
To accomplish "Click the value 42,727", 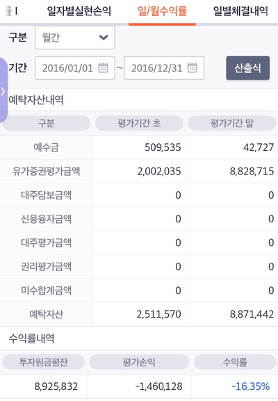I will (259, 147).
